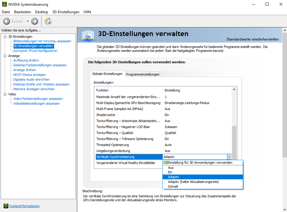Open Videobildeinstellungen anpassen
The height and width of the screenshot is (212, 287).
pos(36,103)
